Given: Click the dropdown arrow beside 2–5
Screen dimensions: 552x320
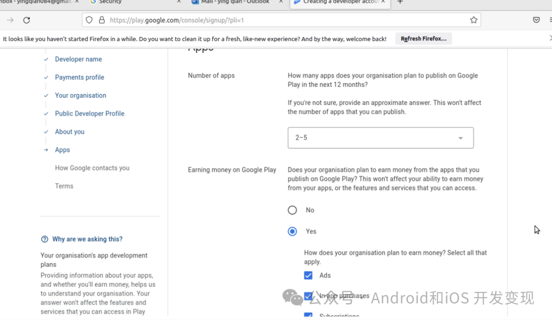Looking at the screenshot, I should (461, 138).
